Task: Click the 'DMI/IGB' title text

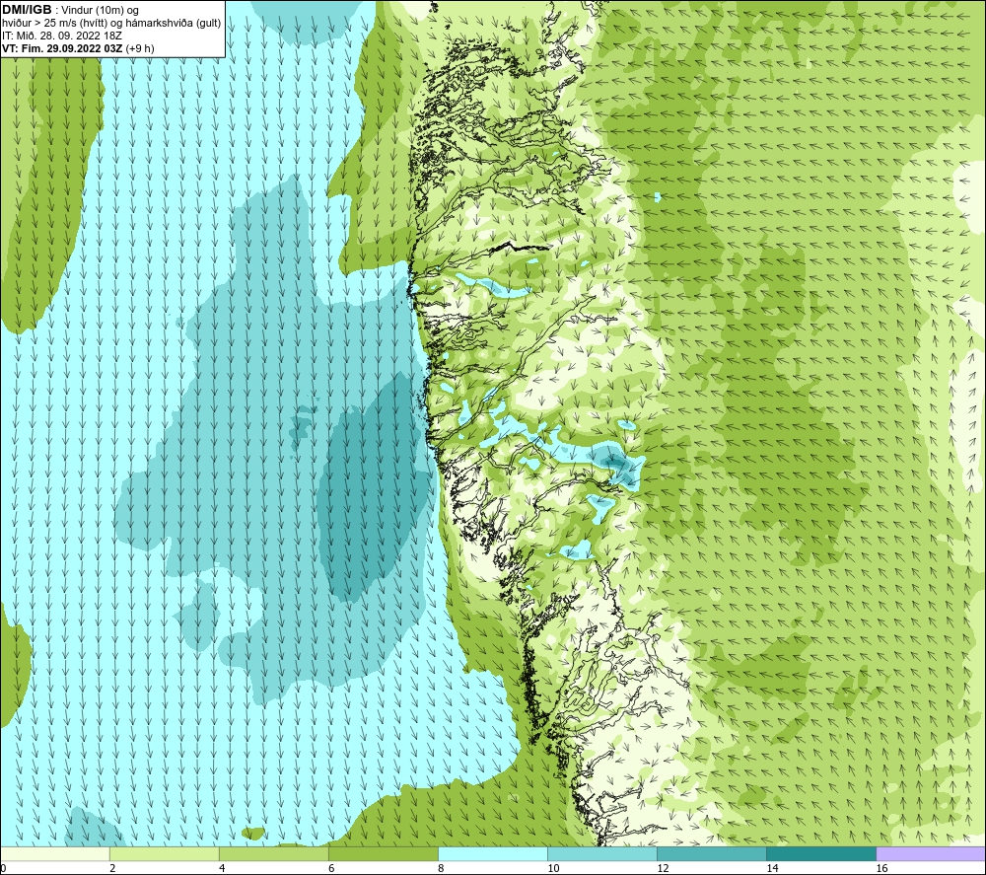Action: click(27, 10)
